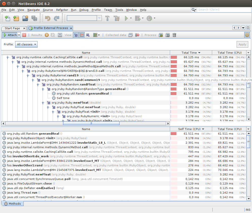Open the configuration combo box in toolbar
The width and height of the screenshot is (252, 213).
coord(84,18)
